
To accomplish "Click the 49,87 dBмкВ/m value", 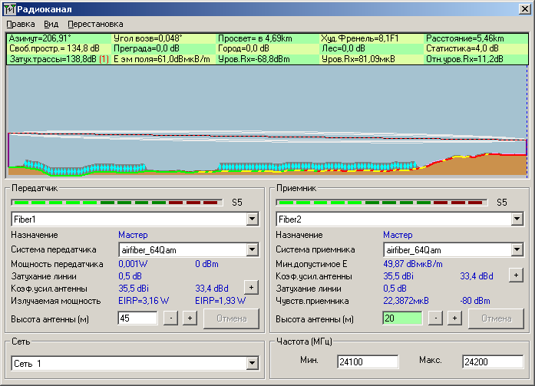I will (413, 264).
